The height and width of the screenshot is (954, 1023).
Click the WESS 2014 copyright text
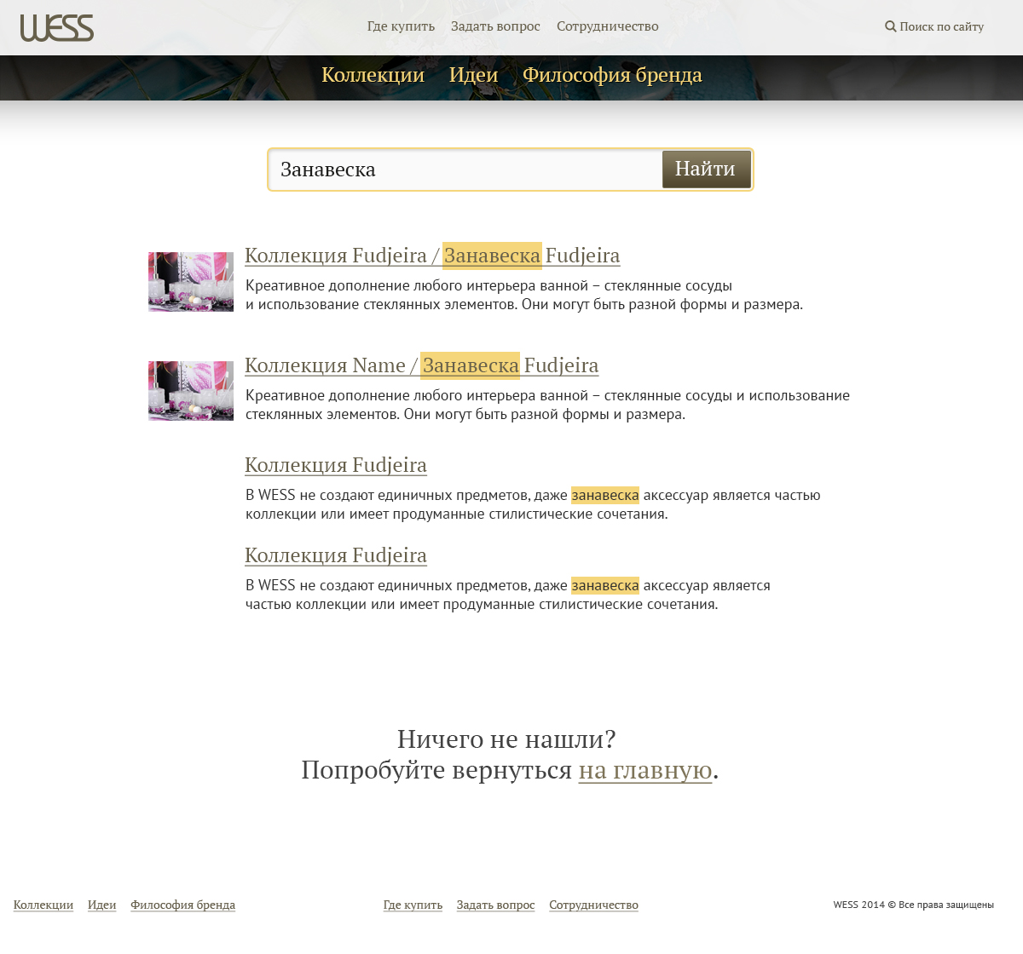[x=914, y=905]
